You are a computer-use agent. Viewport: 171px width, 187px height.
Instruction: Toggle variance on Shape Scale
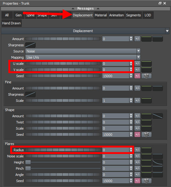[137, 128]
